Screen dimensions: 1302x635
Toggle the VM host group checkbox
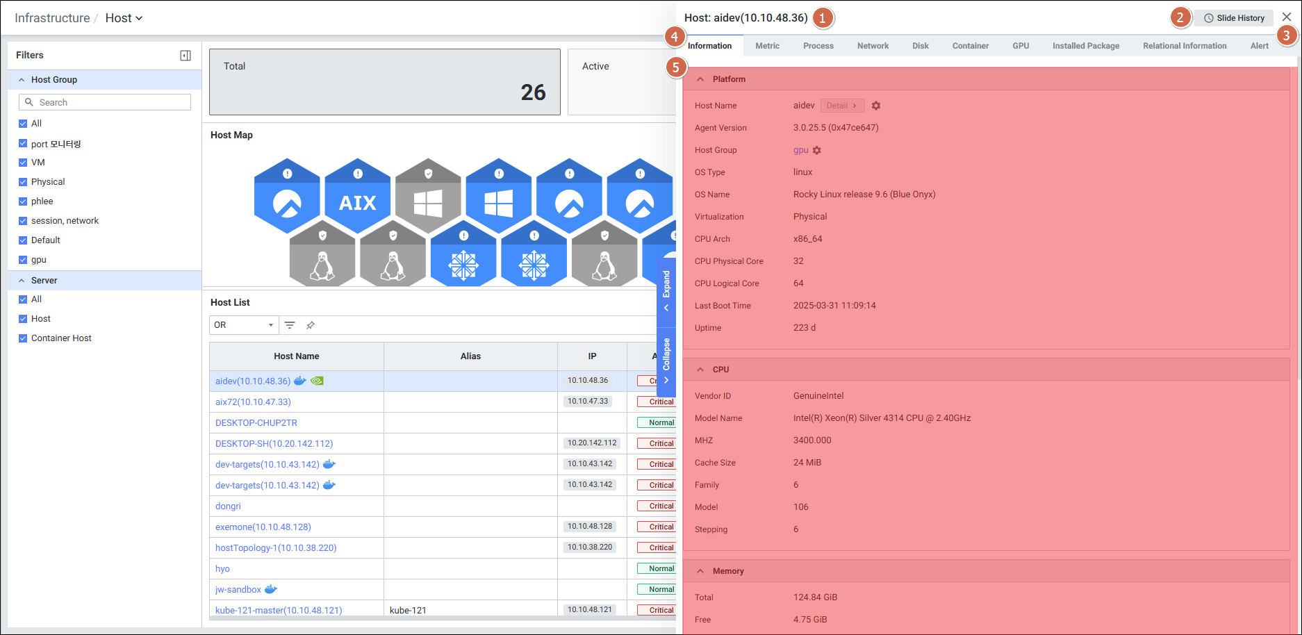pos(23,163)
